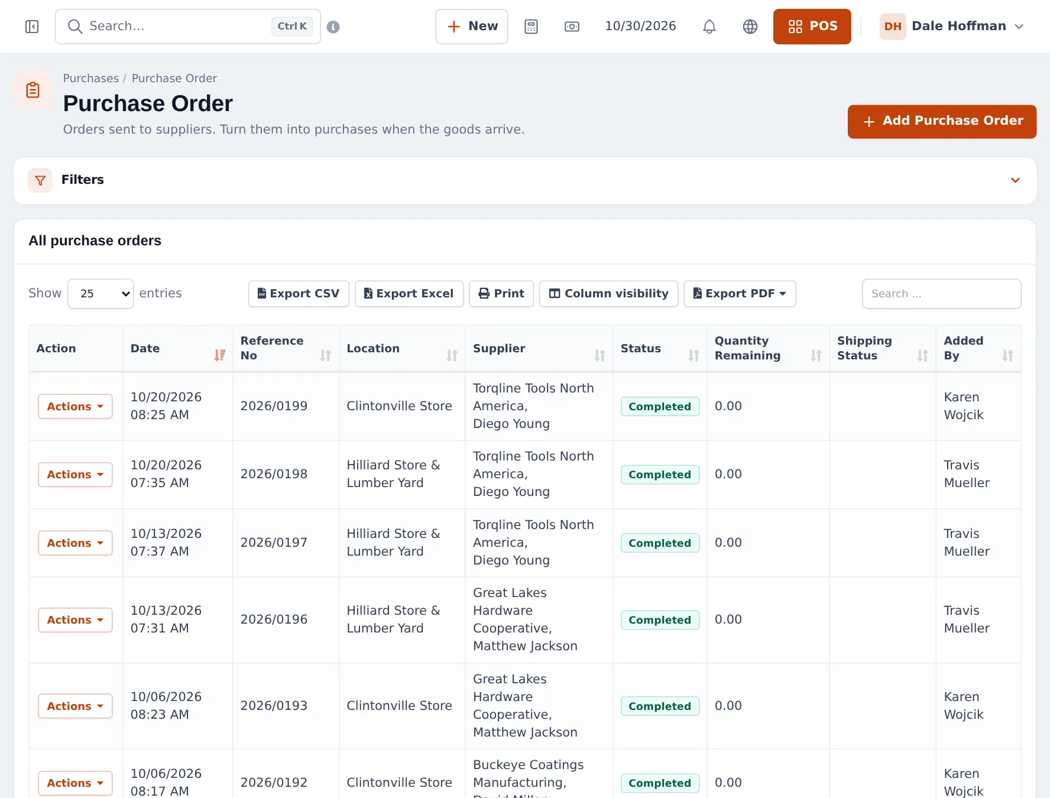Open Dale Hoffman user menu
The width and height of the screenshot is (1050, 798).
952,27
